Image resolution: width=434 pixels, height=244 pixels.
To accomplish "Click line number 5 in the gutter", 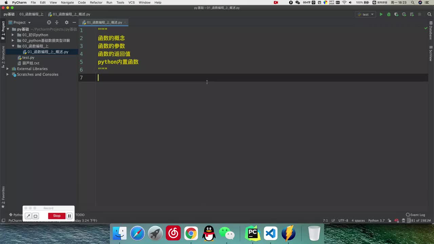I will click(81, 62).
